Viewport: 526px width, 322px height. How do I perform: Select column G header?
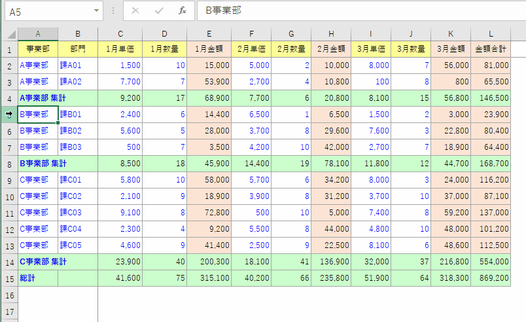[291, 34]
